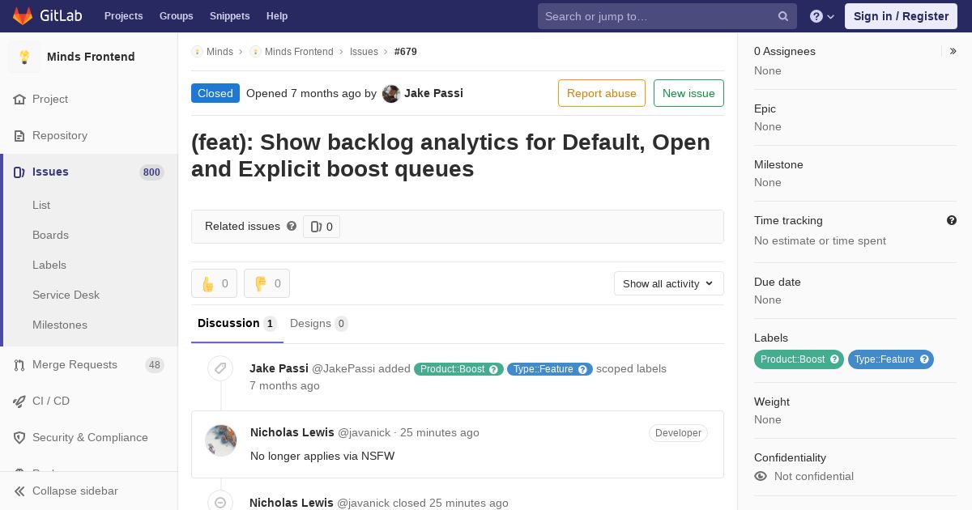
Task: Click the Issues icon in sidebar
Action: [19, 172]
